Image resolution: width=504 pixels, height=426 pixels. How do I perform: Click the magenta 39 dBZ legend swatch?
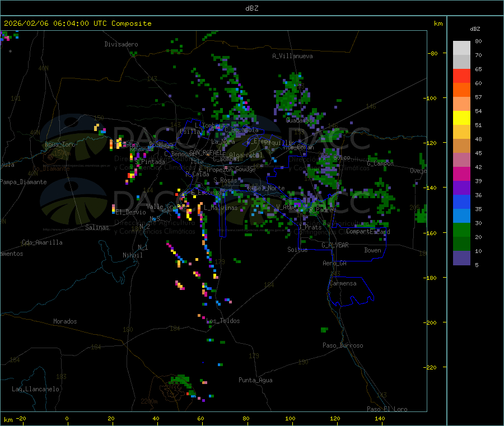click(461, 174)
